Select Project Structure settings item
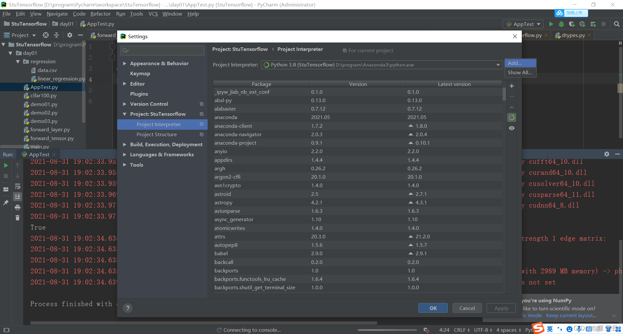 [156, 135]
